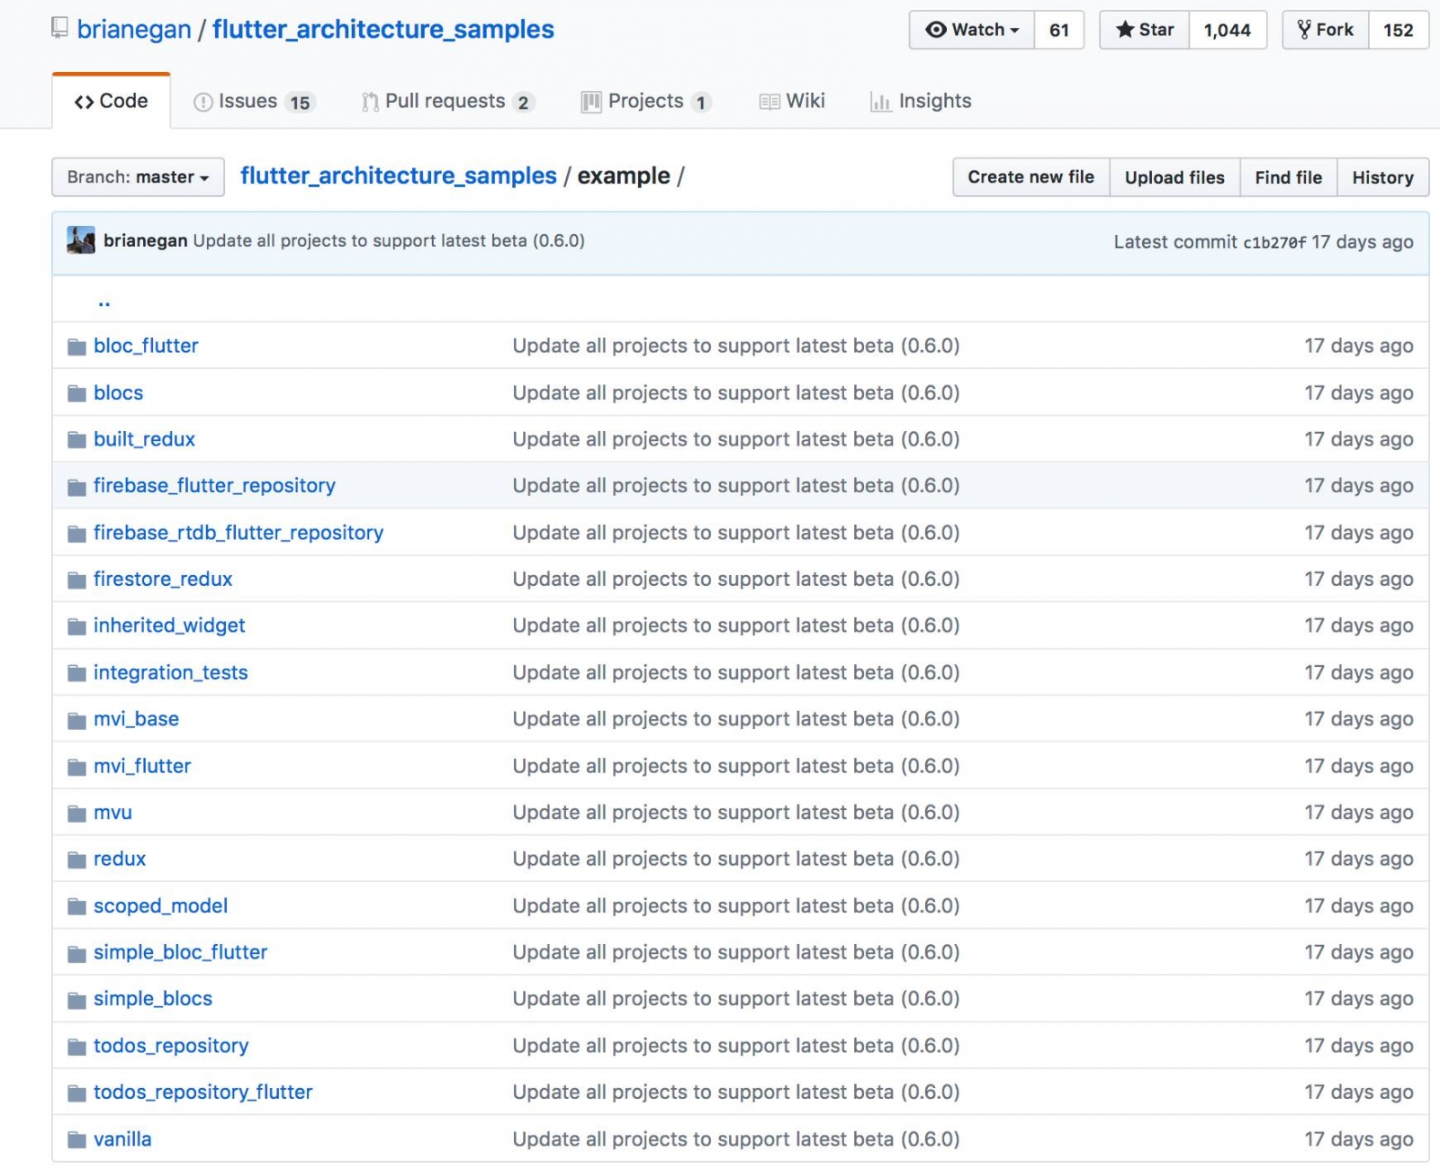This screenshot has height=1170, width=1440.
Task: Expand the Watch dropdown button
Action: point(972,30)
